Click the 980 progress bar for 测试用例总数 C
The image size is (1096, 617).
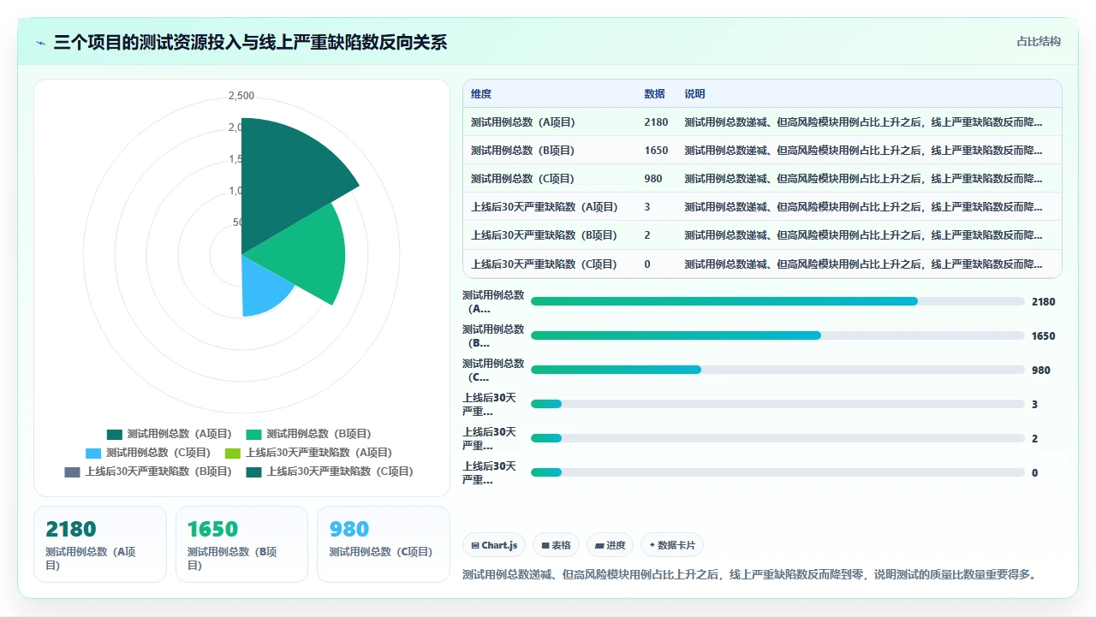777,370
